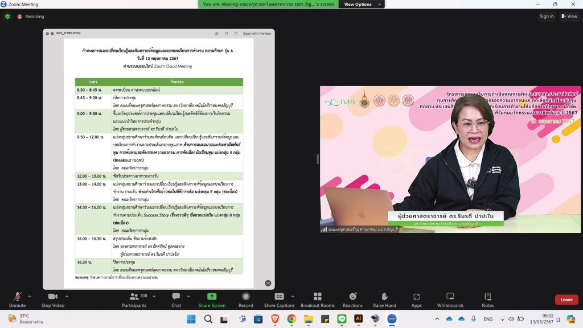The width and height of the screenshot is (583, 328).
Task: Open Windows taskbar Search
Action: point(208,319)
